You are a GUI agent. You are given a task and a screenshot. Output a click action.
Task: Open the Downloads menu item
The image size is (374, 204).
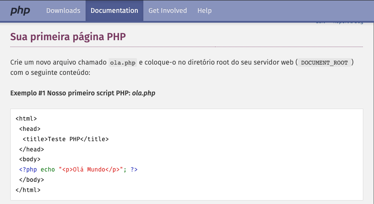tap(63, 11)
